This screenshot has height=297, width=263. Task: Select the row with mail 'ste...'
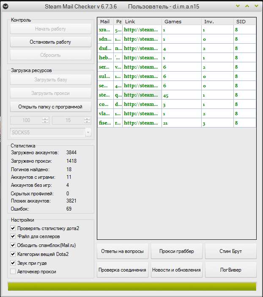pos(177,95)
